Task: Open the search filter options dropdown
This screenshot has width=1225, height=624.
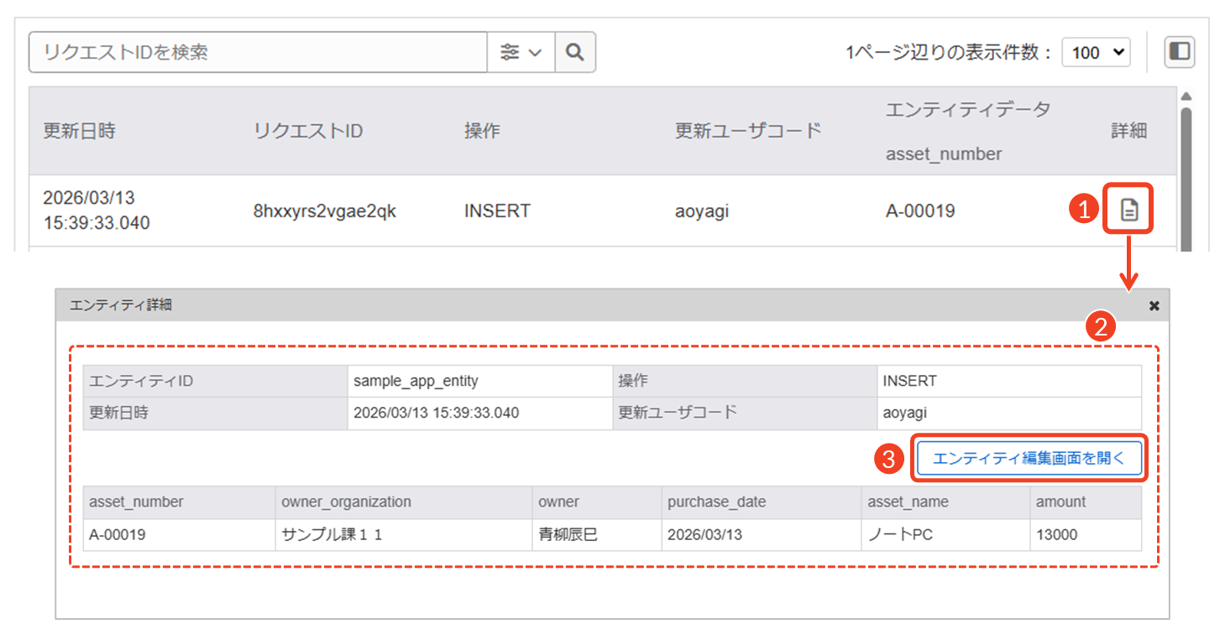Action: point(521,52)
